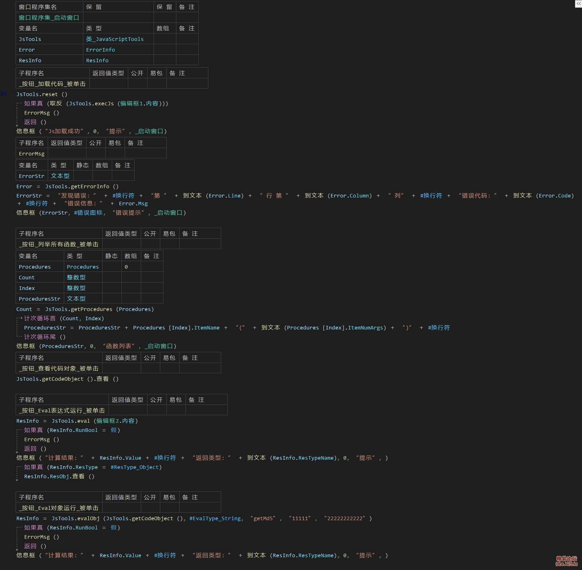Click the #错误图标 constant

pyautogui.click(x=88, y=213)
